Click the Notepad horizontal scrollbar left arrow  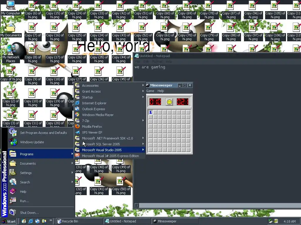click(136, 205)
